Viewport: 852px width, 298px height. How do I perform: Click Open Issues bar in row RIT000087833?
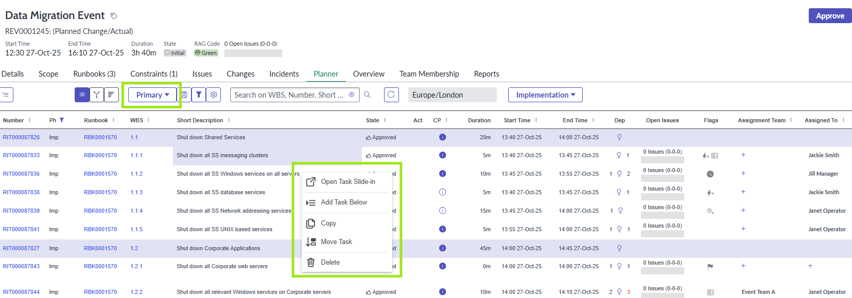(x=662, y=160)
